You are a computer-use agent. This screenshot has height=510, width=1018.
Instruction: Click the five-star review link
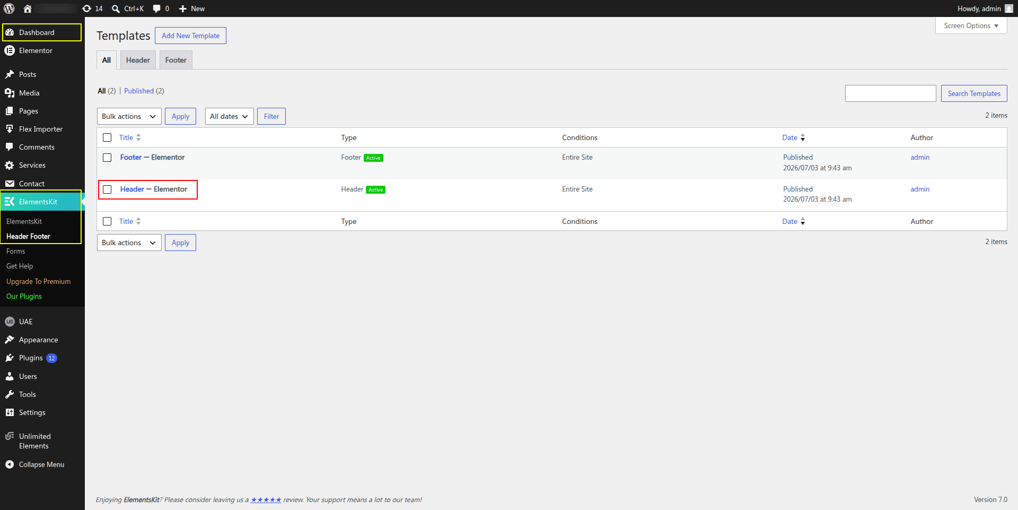click(x=266, y=499)
